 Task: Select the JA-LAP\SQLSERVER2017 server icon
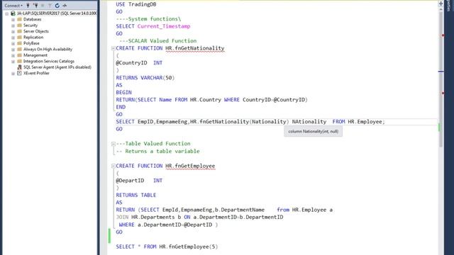(13, 13)
